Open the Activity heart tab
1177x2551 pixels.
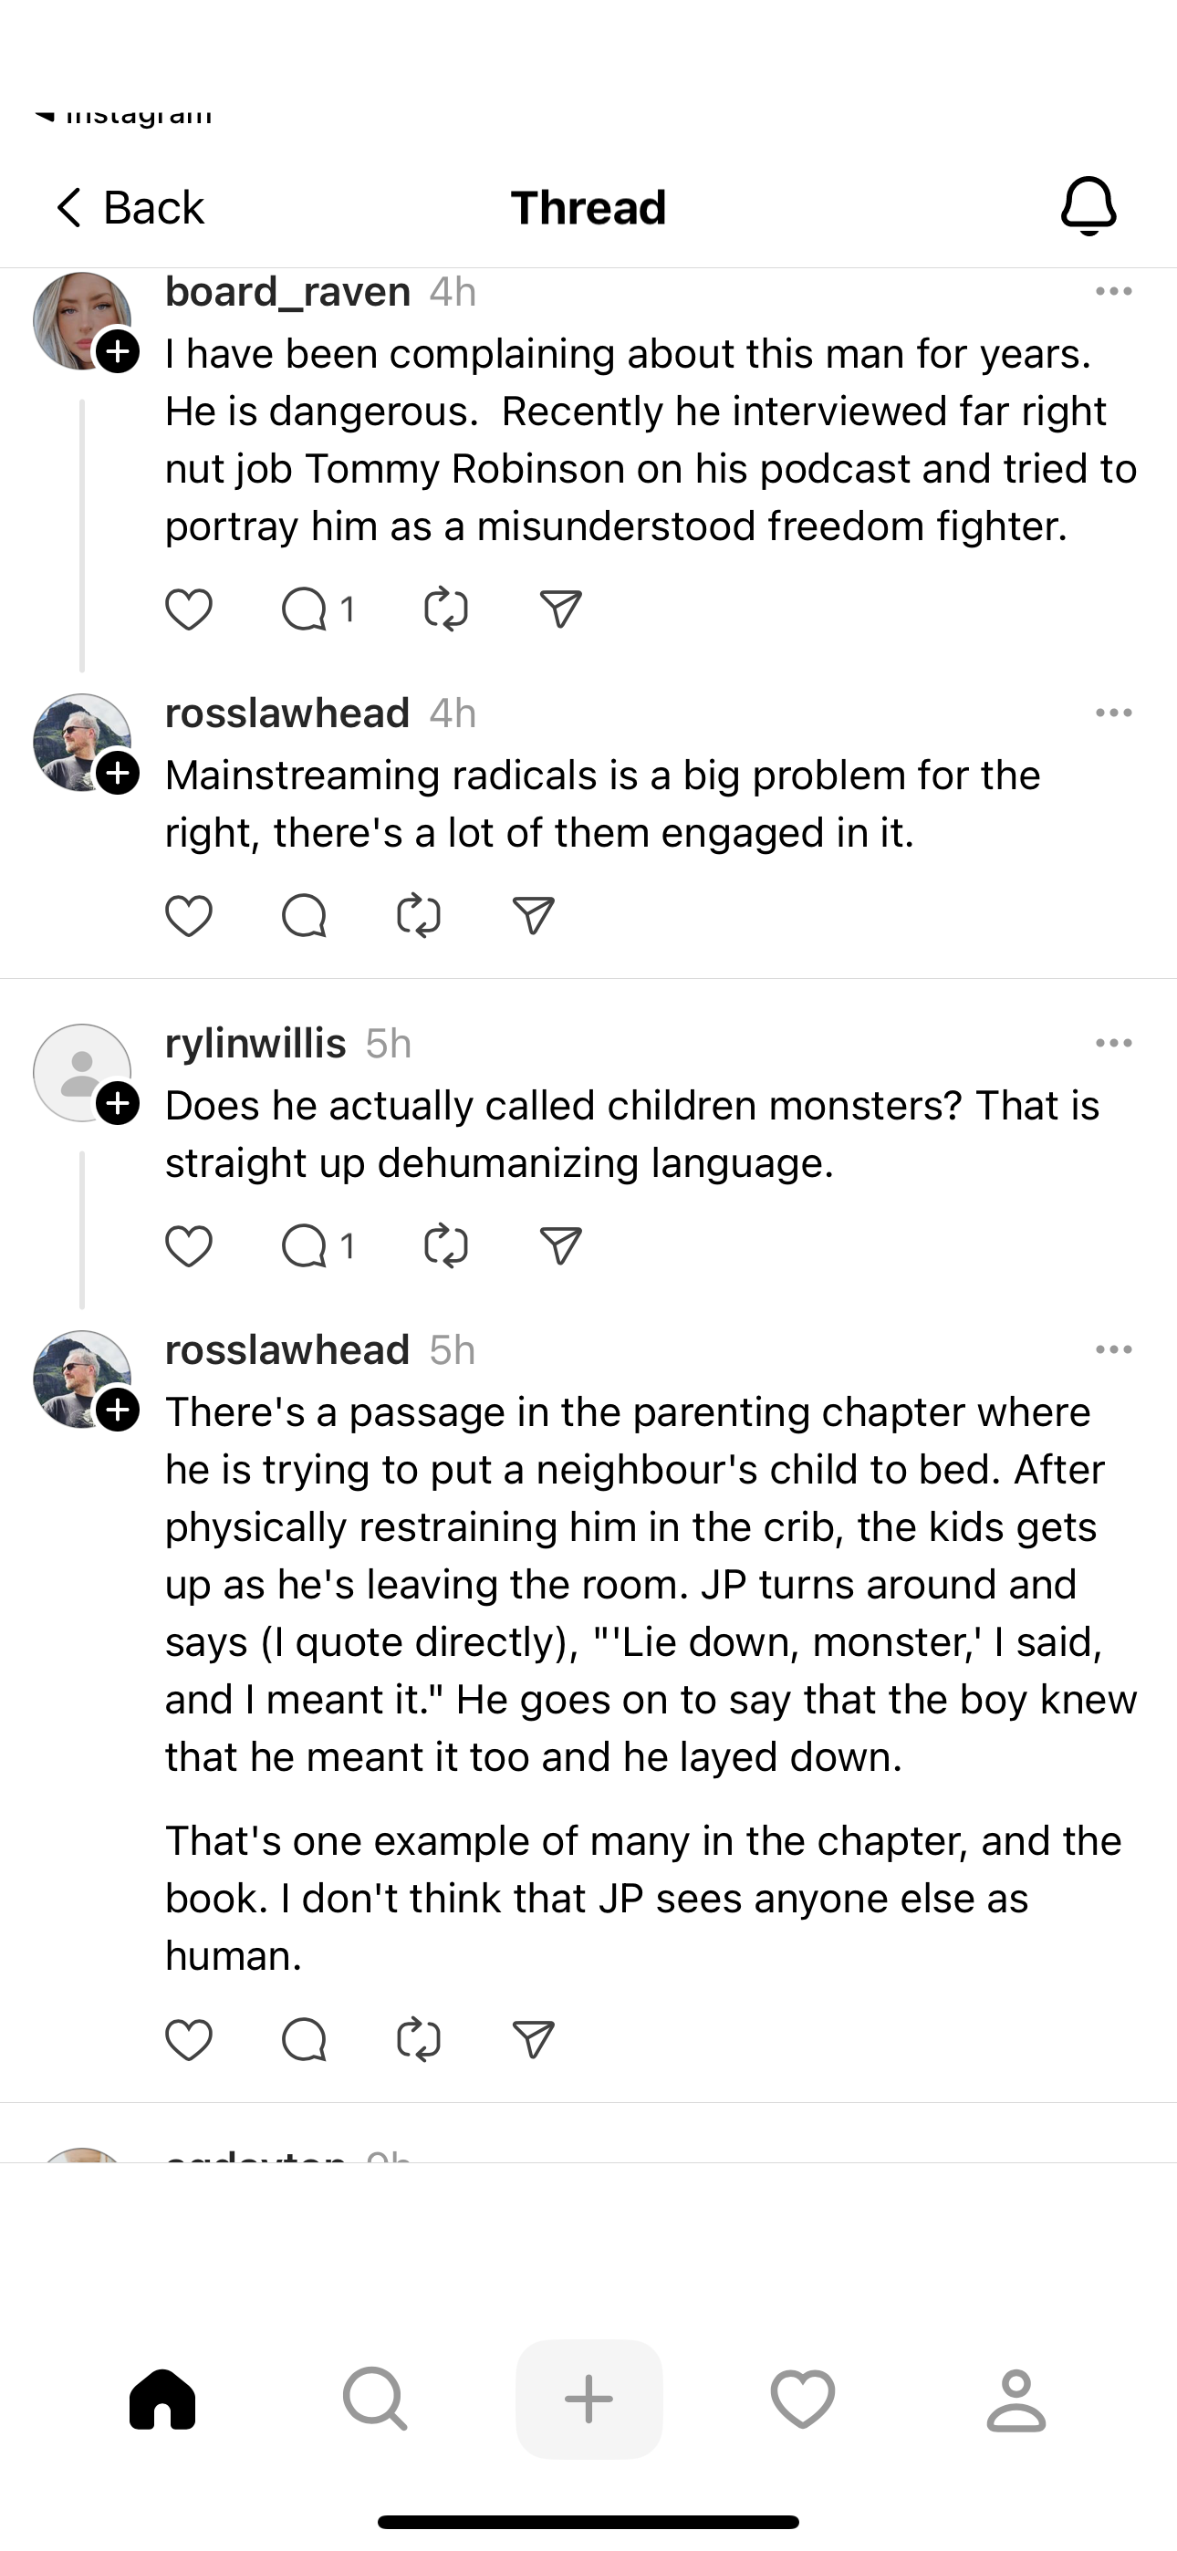pos(803,2400)
